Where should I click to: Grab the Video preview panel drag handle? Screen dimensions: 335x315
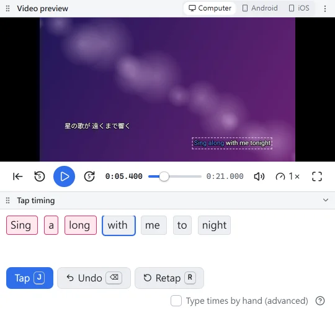[x=7, y=9]
